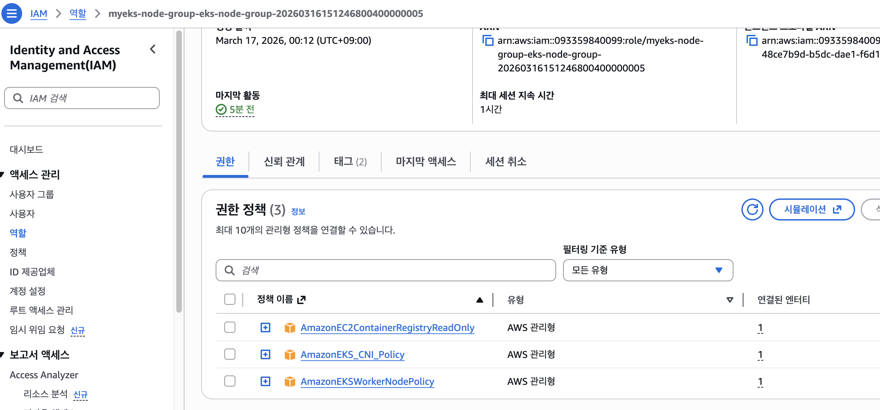This screenshot has height=410, width=880.
Task: Open the AmazonEKS_CNI_Policy link
Action: click(353, 354)
